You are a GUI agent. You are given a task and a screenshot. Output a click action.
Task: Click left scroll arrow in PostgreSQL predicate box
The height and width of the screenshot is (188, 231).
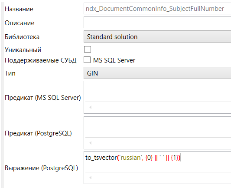[91, 143]
